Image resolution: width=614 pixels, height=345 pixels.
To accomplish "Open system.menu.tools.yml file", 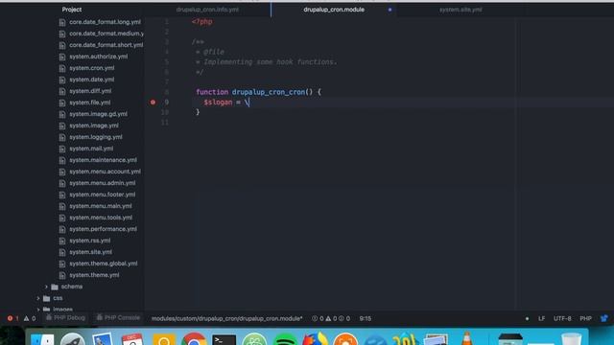I will 101,218.
